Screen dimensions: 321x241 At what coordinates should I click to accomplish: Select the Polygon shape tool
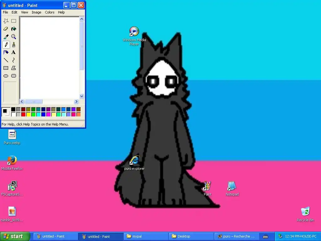[14, 68]
